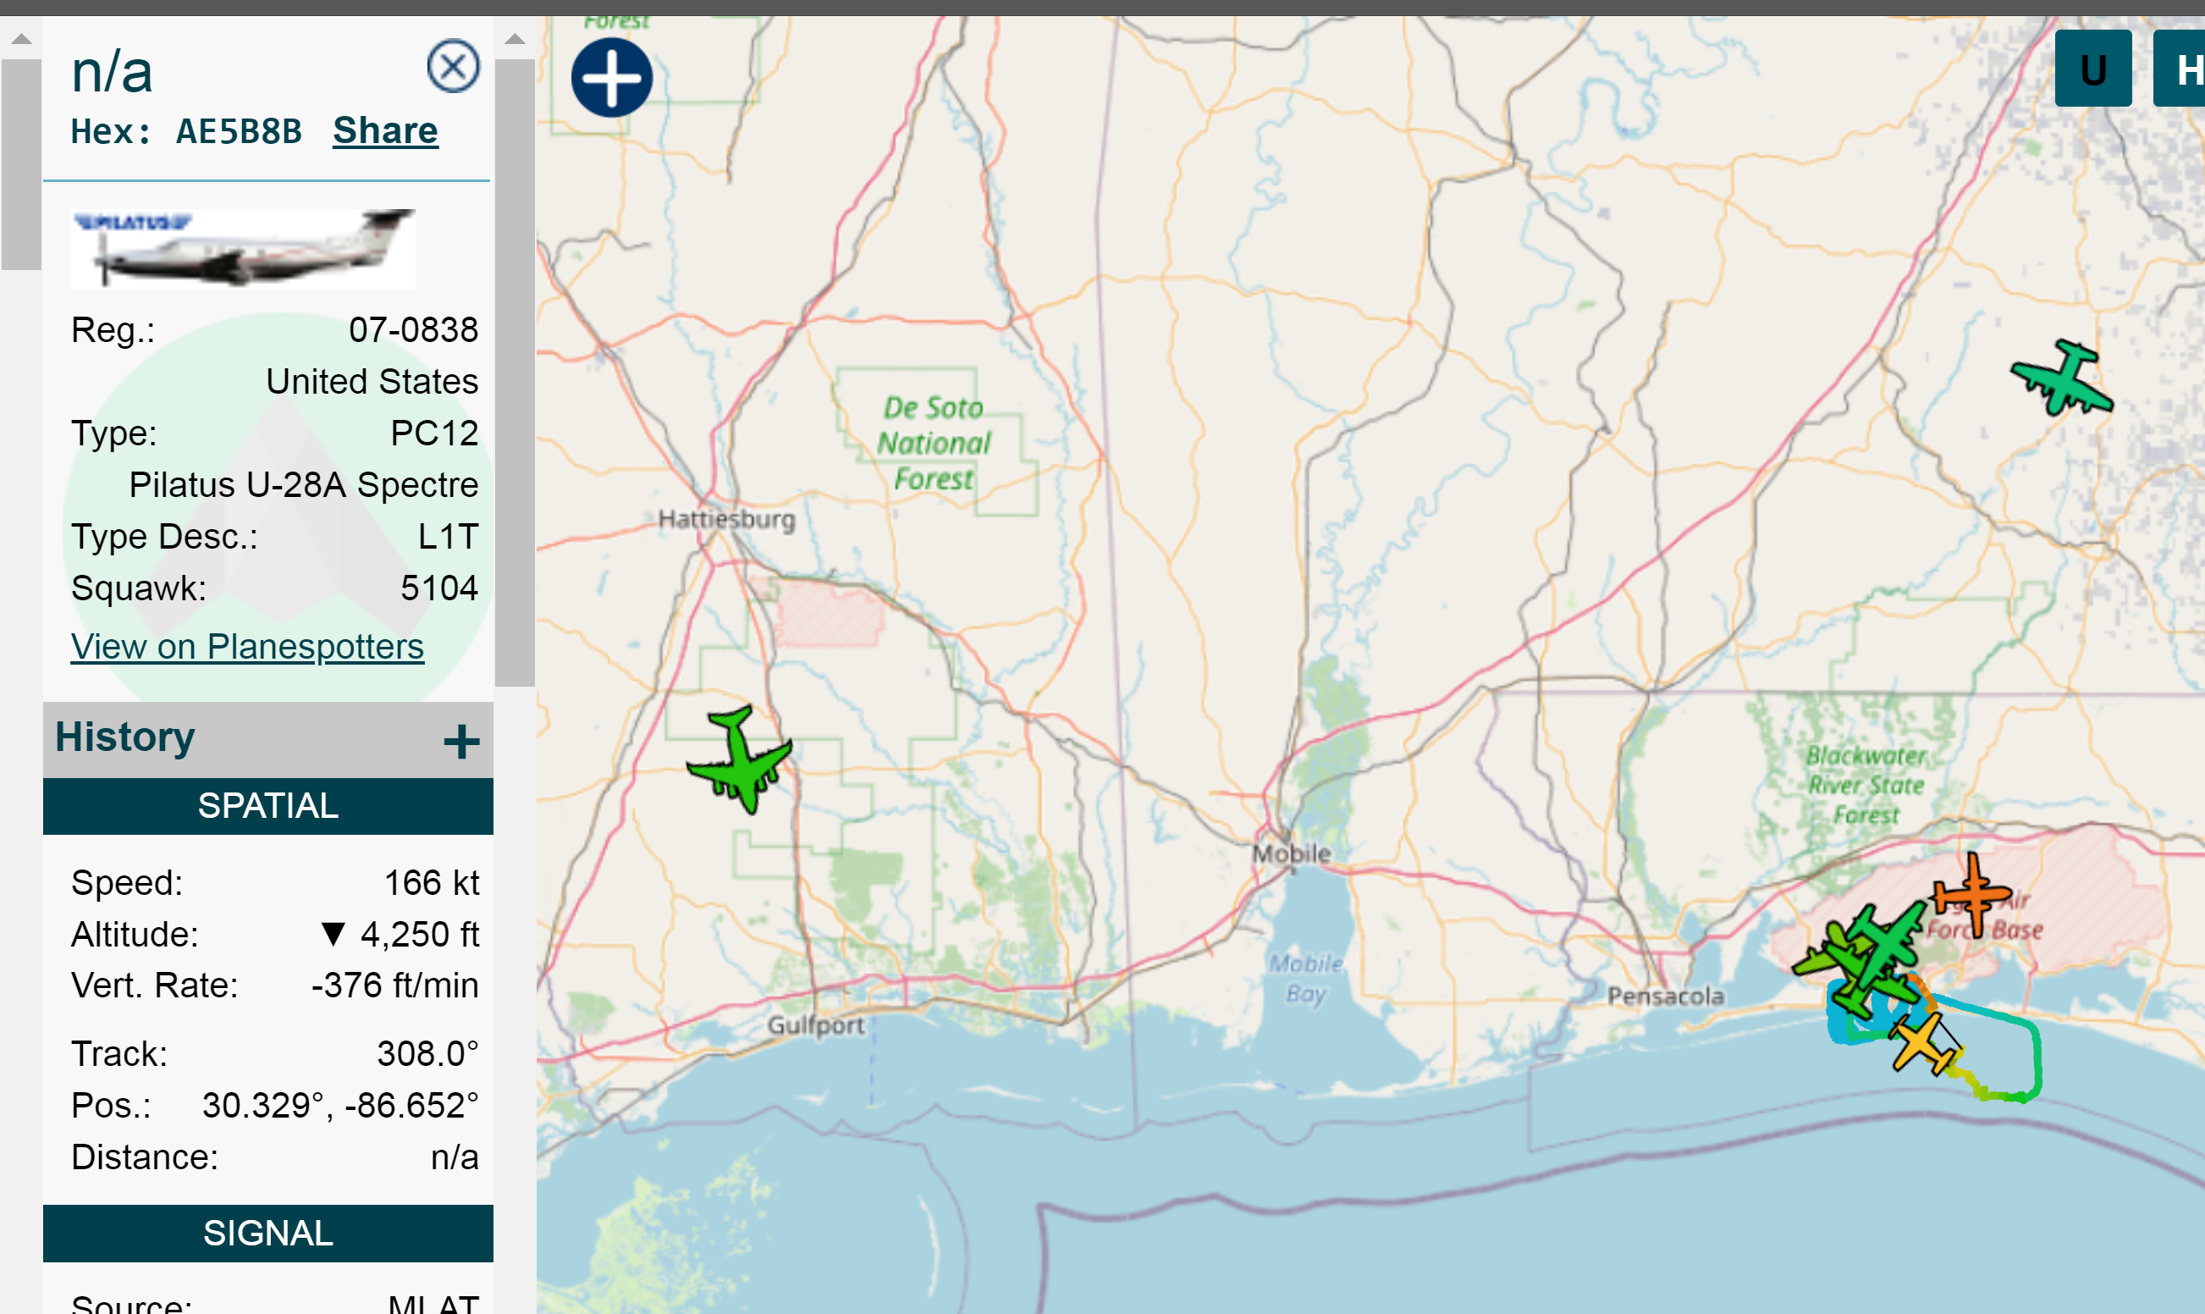This screenshot has height=1314, width=2205.
Task: Click speed value 166 kt
Action: coord(432,883)
